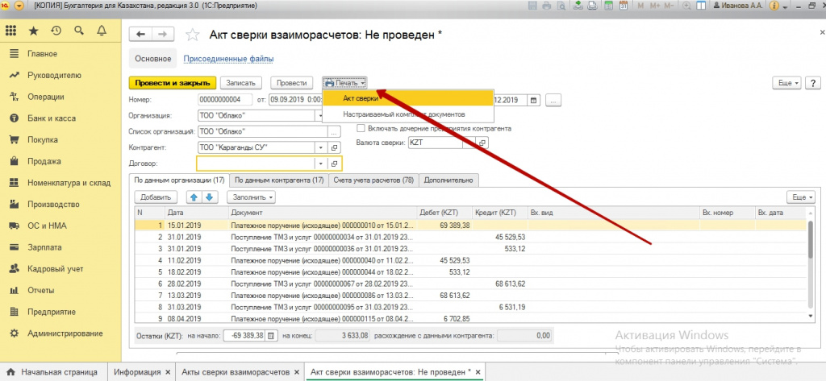826x381 pixels.
Task: Open Favorites star in the side panel
Action: [33, 31]
